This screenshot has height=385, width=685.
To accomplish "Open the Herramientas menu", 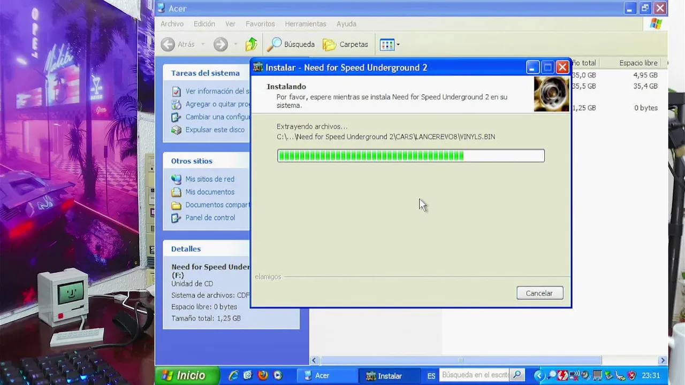I will pos(306,24).
